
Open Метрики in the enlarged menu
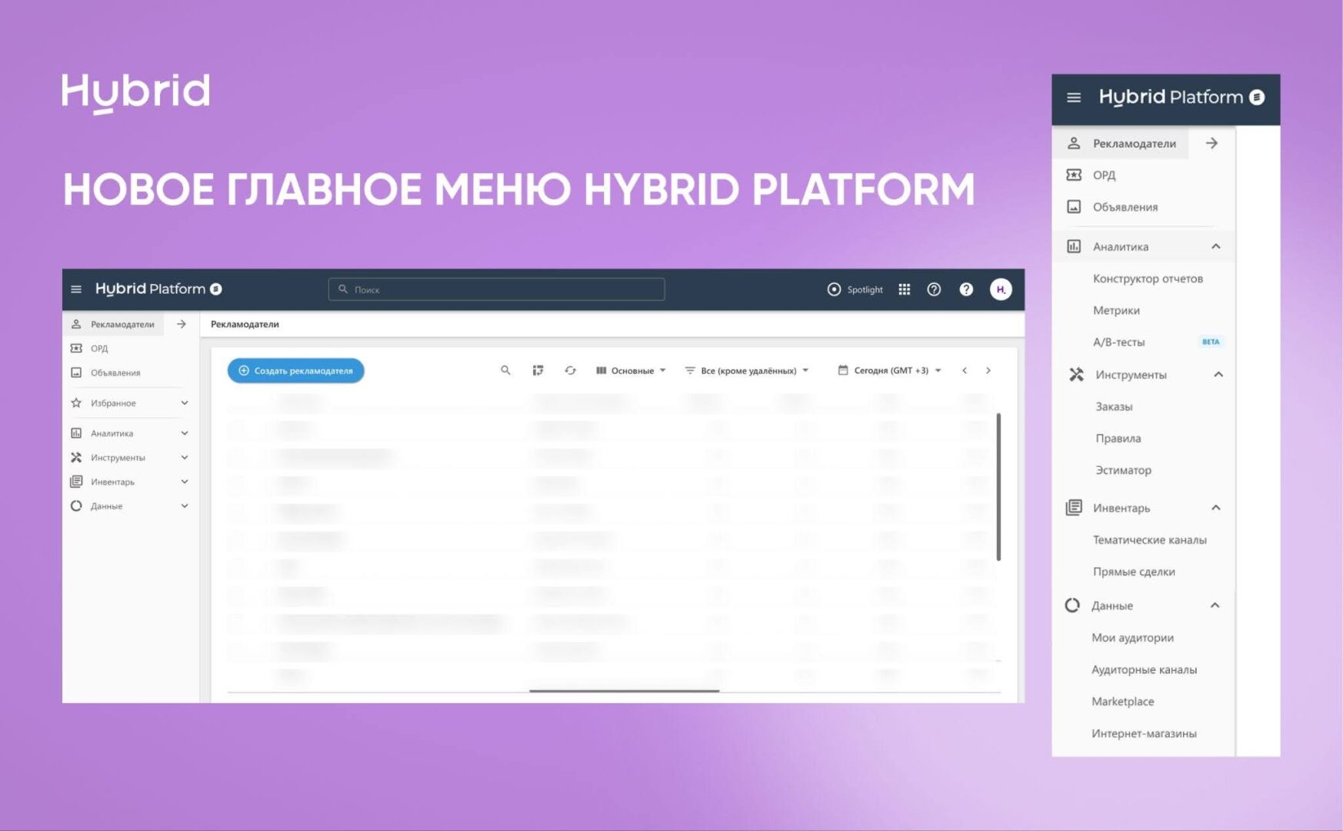pos(1116,311)
